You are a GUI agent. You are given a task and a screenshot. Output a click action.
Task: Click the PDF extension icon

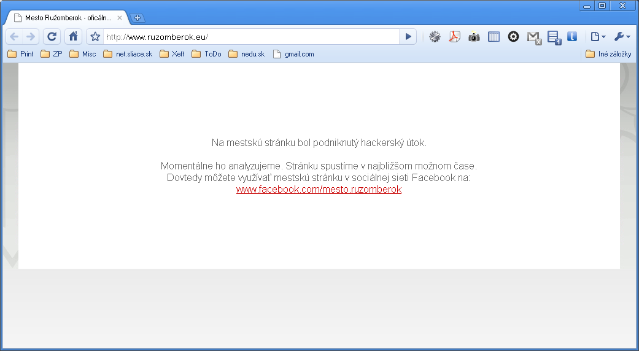tap(454, 37)
